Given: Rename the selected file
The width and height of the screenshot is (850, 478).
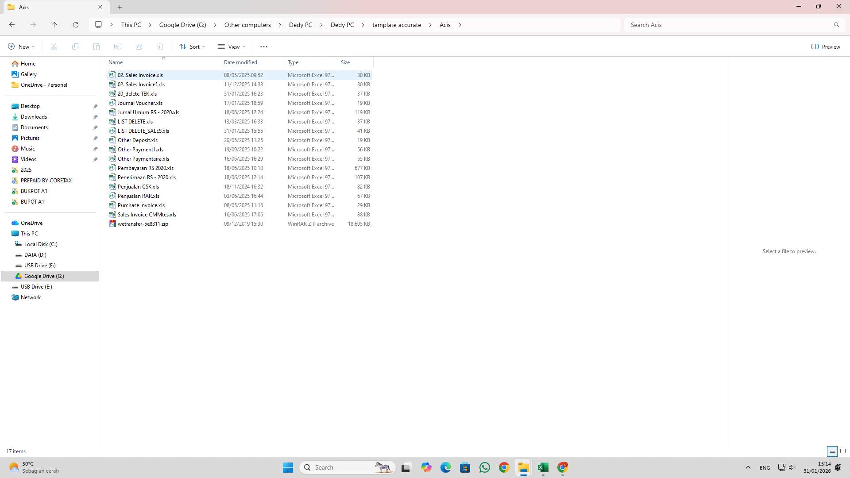Looking at the screenshot, I should coord(118,46).
